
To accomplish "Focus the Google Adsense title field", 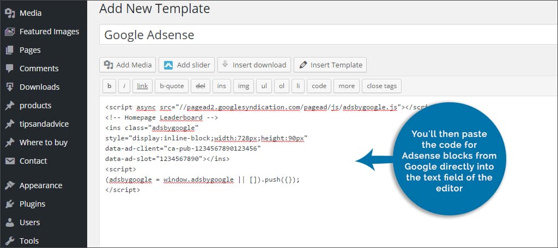I will [x=327, y=35].
